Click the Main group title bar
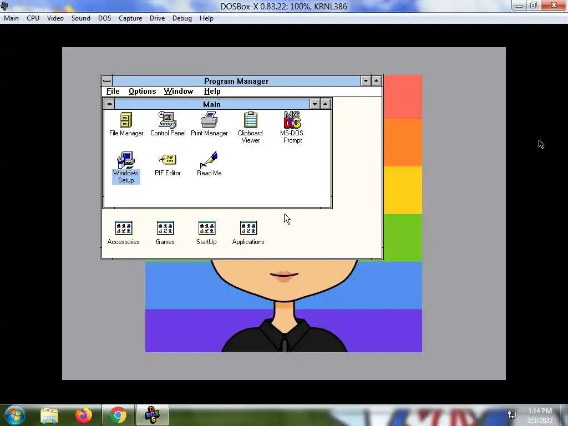Image resolution: width=568 pixels, height=426 pixels. [212, 104]
